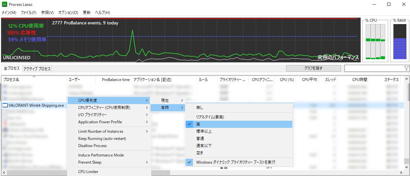The image size is (410, 176).
Task: Click the filter funnel icon in search box
Action: [406, 68]
